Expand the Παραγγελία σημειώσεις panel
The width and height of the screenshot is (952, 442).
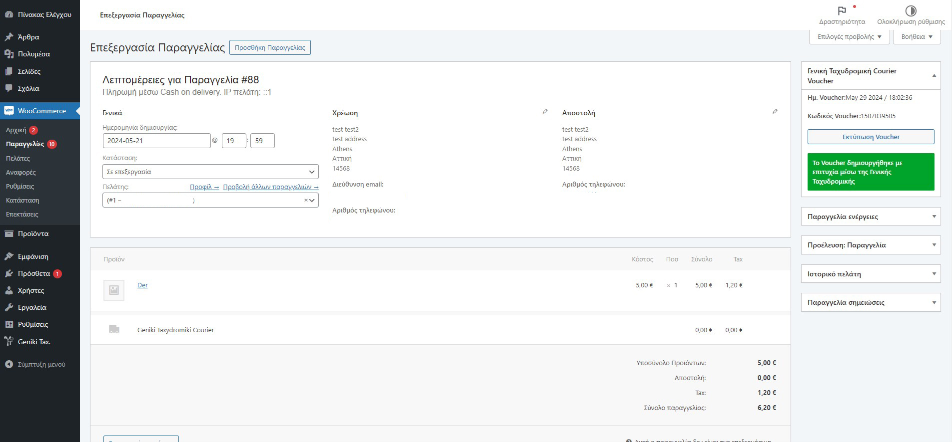coord(934,302)
